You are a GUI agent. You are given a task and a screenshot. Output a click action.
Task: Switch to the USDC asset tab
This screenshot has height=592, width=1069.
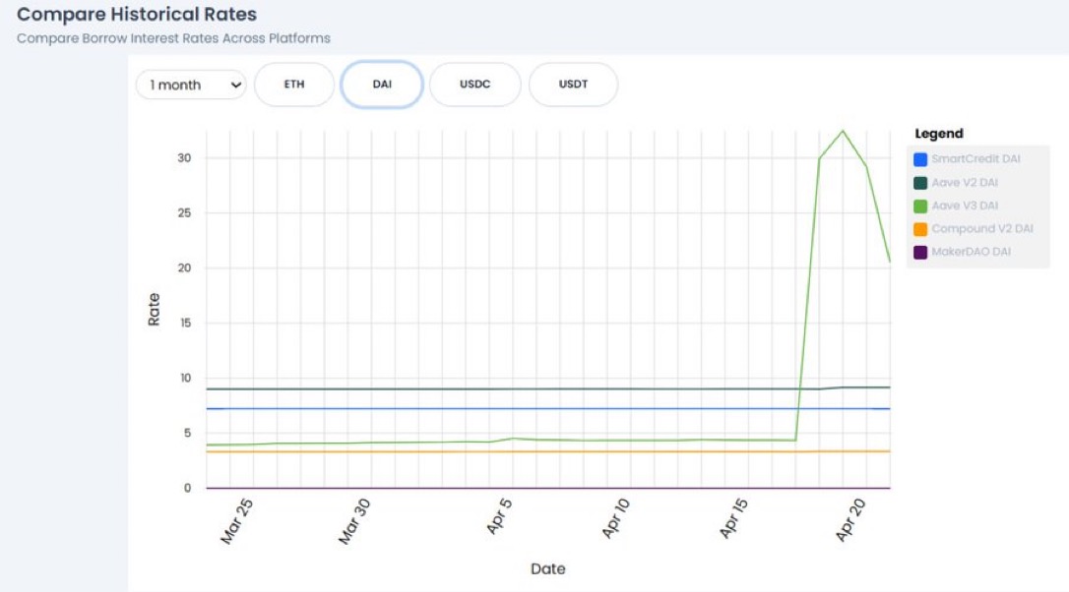[x=475, y=85]
